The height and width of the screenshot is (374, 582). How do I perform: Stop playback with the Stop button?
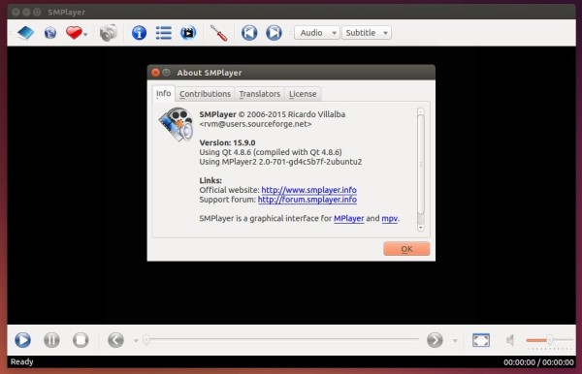[x=81, y=340]
